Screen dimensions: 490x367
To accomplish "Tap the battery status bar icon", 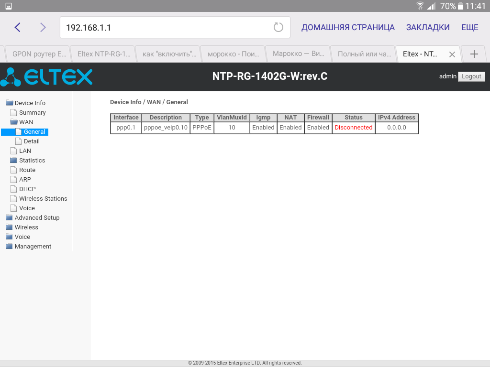I will click(461, 6).
